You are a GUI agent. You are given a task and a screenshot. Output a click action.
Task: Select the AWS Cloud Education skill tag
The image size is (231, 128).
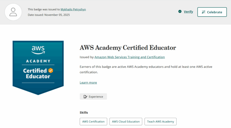click(x=126, y=121)
